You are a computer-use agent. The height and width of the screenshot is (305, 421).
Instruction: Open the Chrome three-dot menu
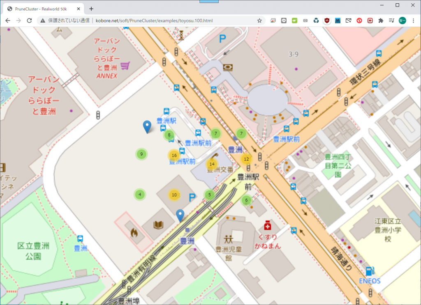(x=413, y=21)
